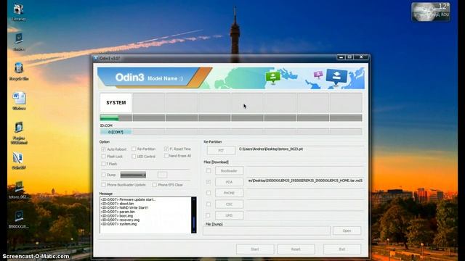Click the PDA file button
Screen dimensions: 465x261
230,182
